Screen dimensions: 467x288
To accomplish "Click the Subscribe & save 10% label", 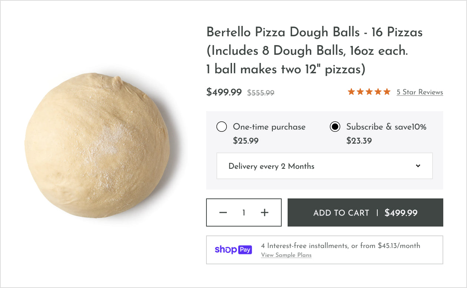I will [x=386, y=127].
